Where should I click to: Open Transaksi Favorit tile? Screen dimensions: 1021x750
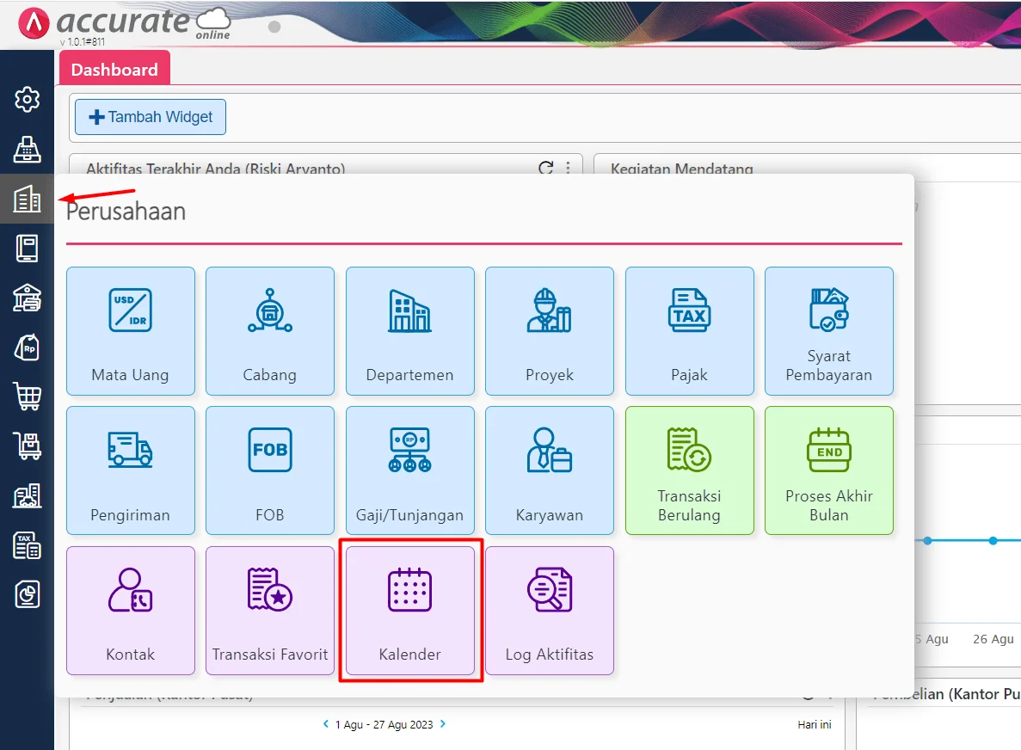click(x=270, y=610)
